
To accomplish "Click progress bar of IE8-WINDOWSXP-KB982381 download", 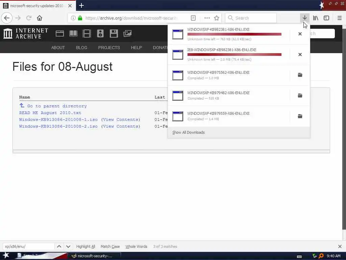I will (x=234, y=55).
